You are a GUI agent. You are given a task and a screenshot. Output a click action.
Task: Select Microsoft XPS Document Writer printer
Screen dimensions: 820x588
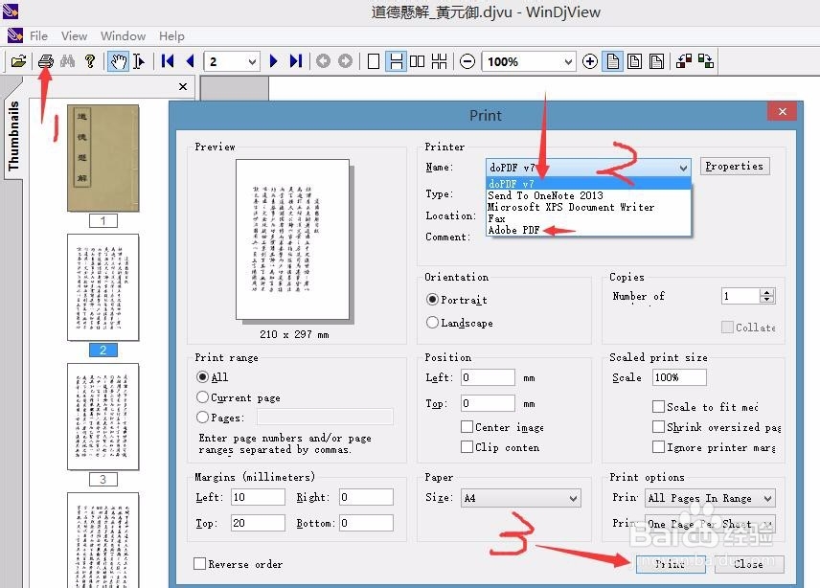[x=571, y=207]
